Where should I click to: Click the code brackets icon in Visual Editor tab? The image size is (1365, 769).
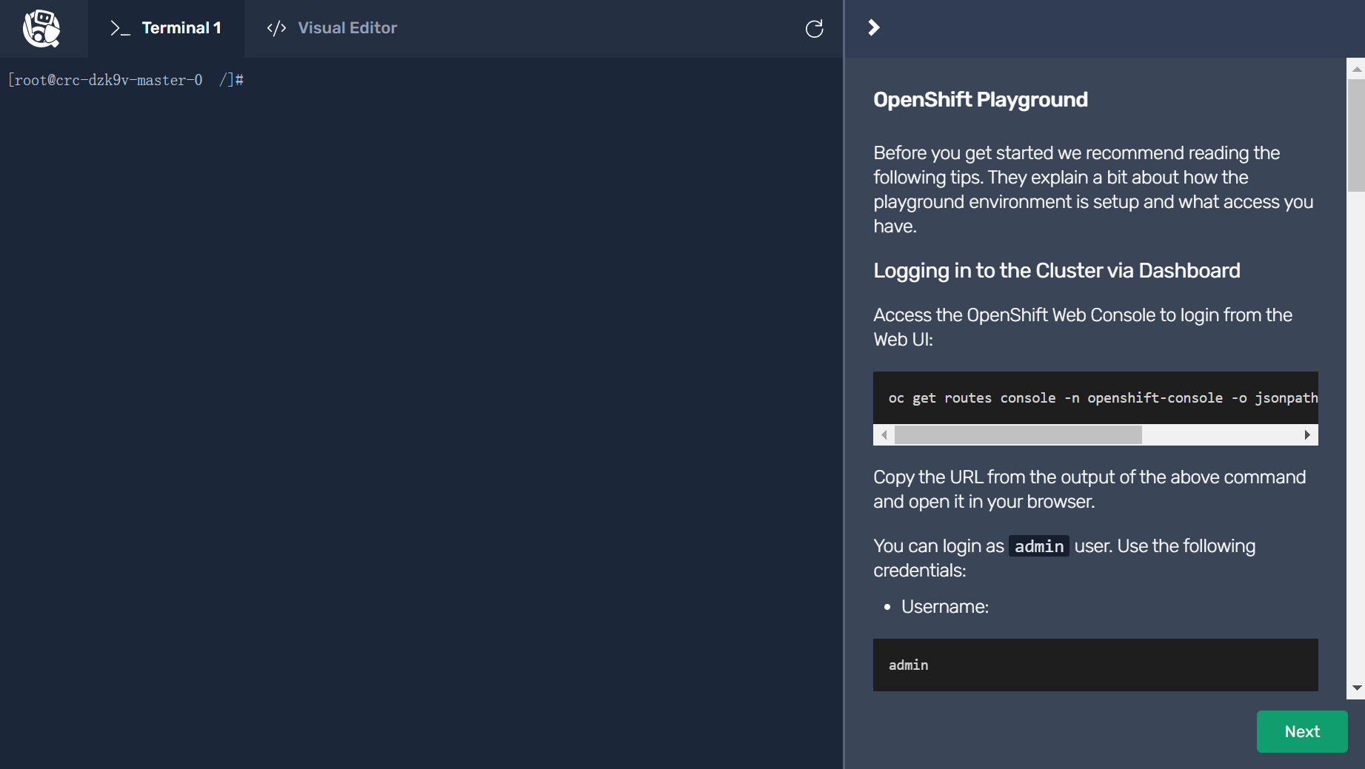[276, 28]
